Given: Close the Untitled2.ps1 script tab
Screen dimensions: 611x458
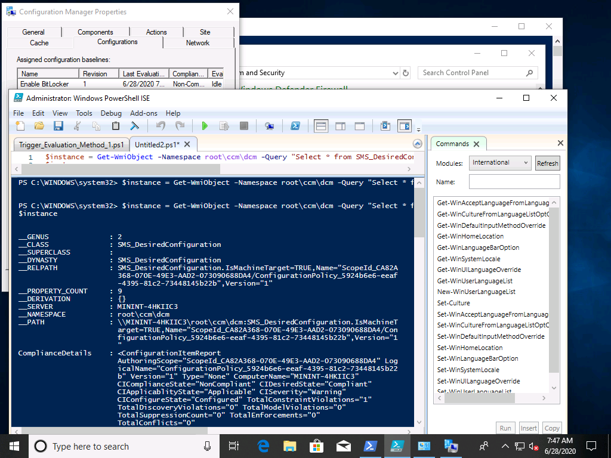Looking at the screenshot, I should (187, 144).
